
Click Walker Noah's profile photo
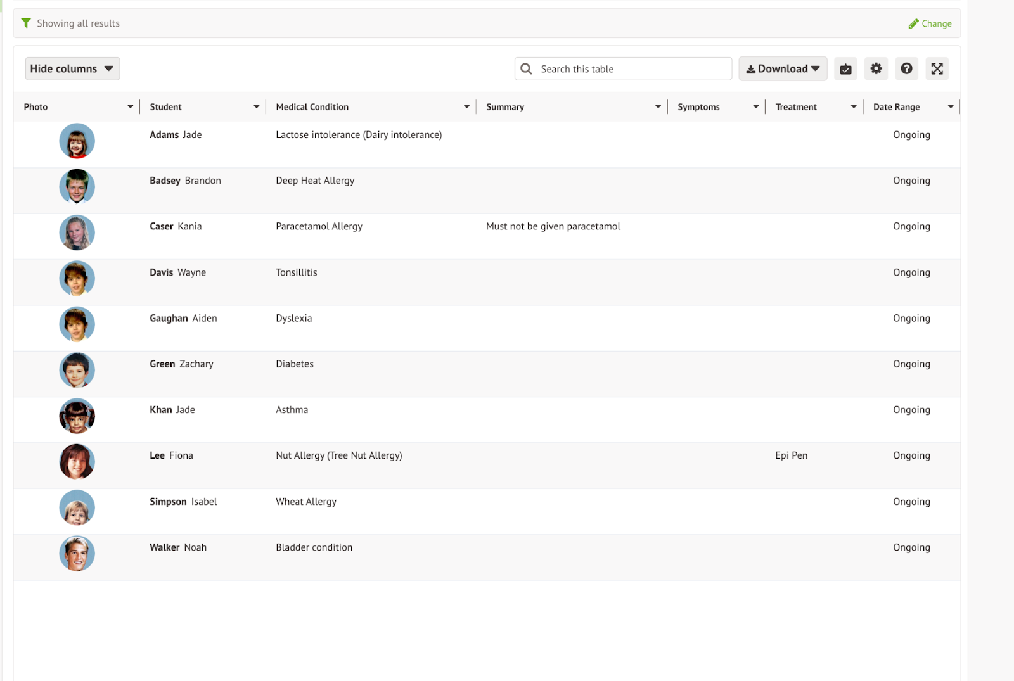tap(77, 554)
